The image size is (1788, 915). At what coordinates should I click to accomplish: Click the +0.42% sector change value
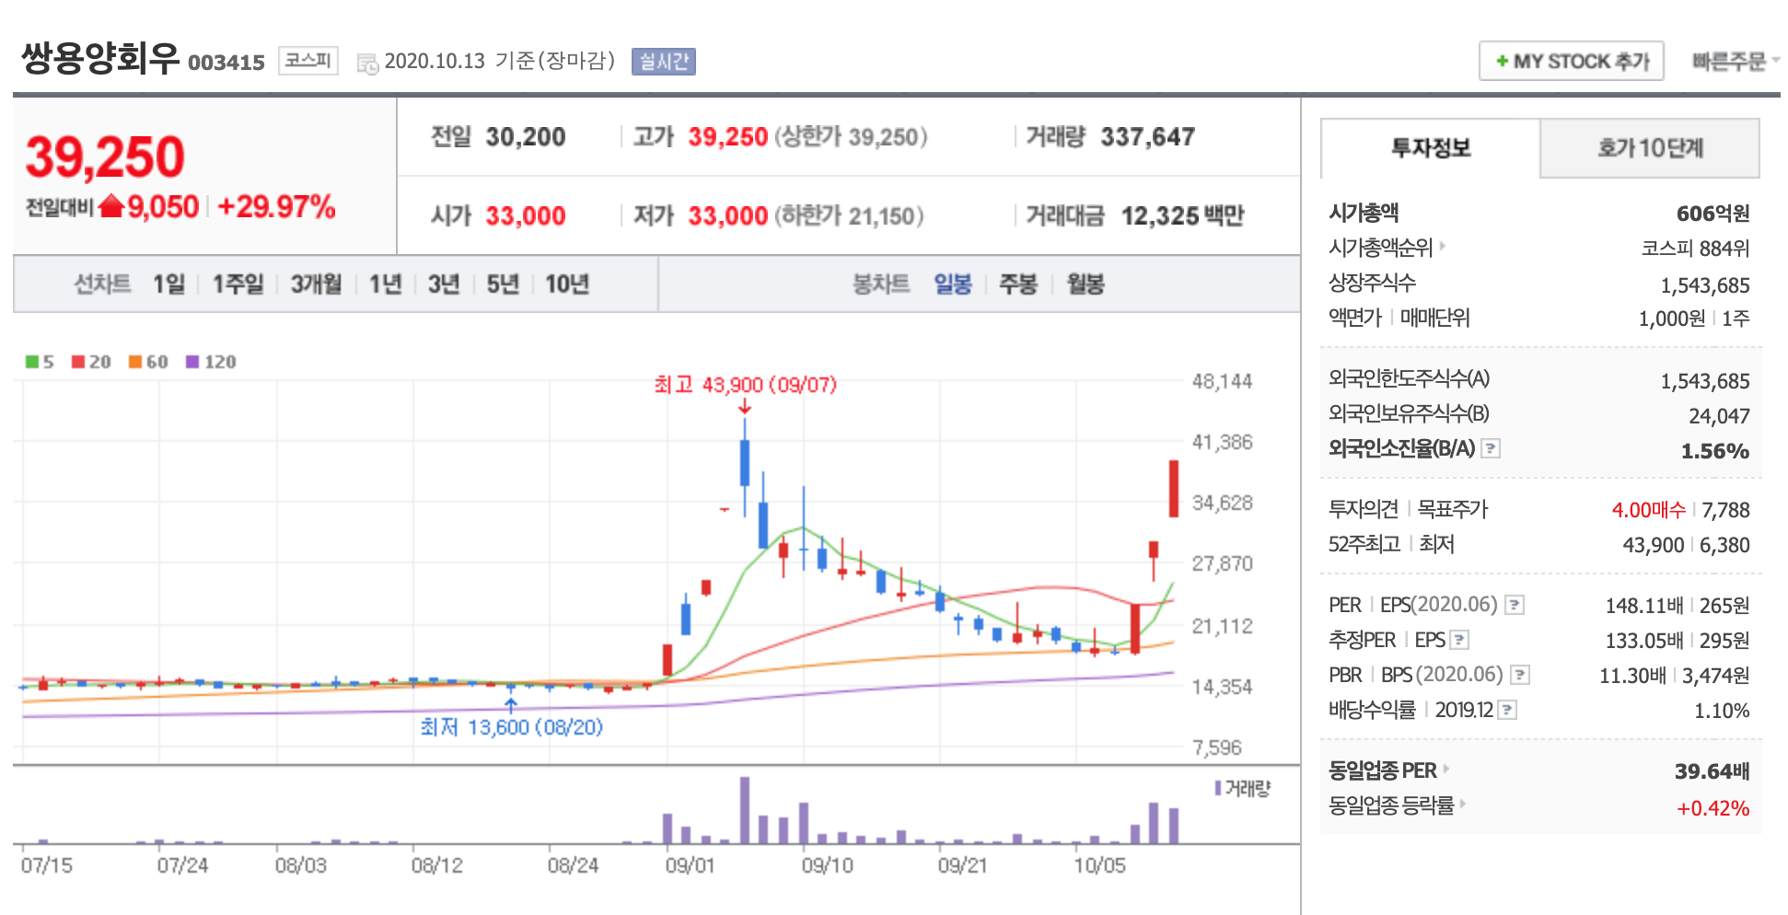[x=1713, y=808]
